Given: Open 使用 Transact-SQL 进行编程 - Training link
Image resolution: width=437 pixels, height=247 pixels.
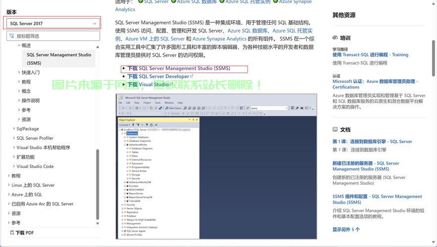Looking at the screenshot, I should click(x=370, y=54).
